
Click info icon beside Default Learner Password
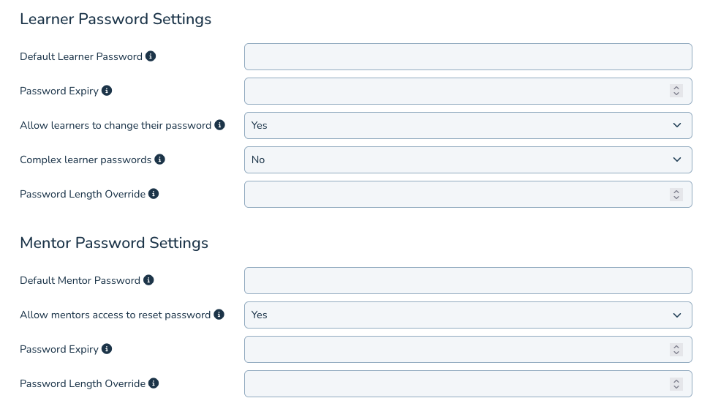(151, 56)
